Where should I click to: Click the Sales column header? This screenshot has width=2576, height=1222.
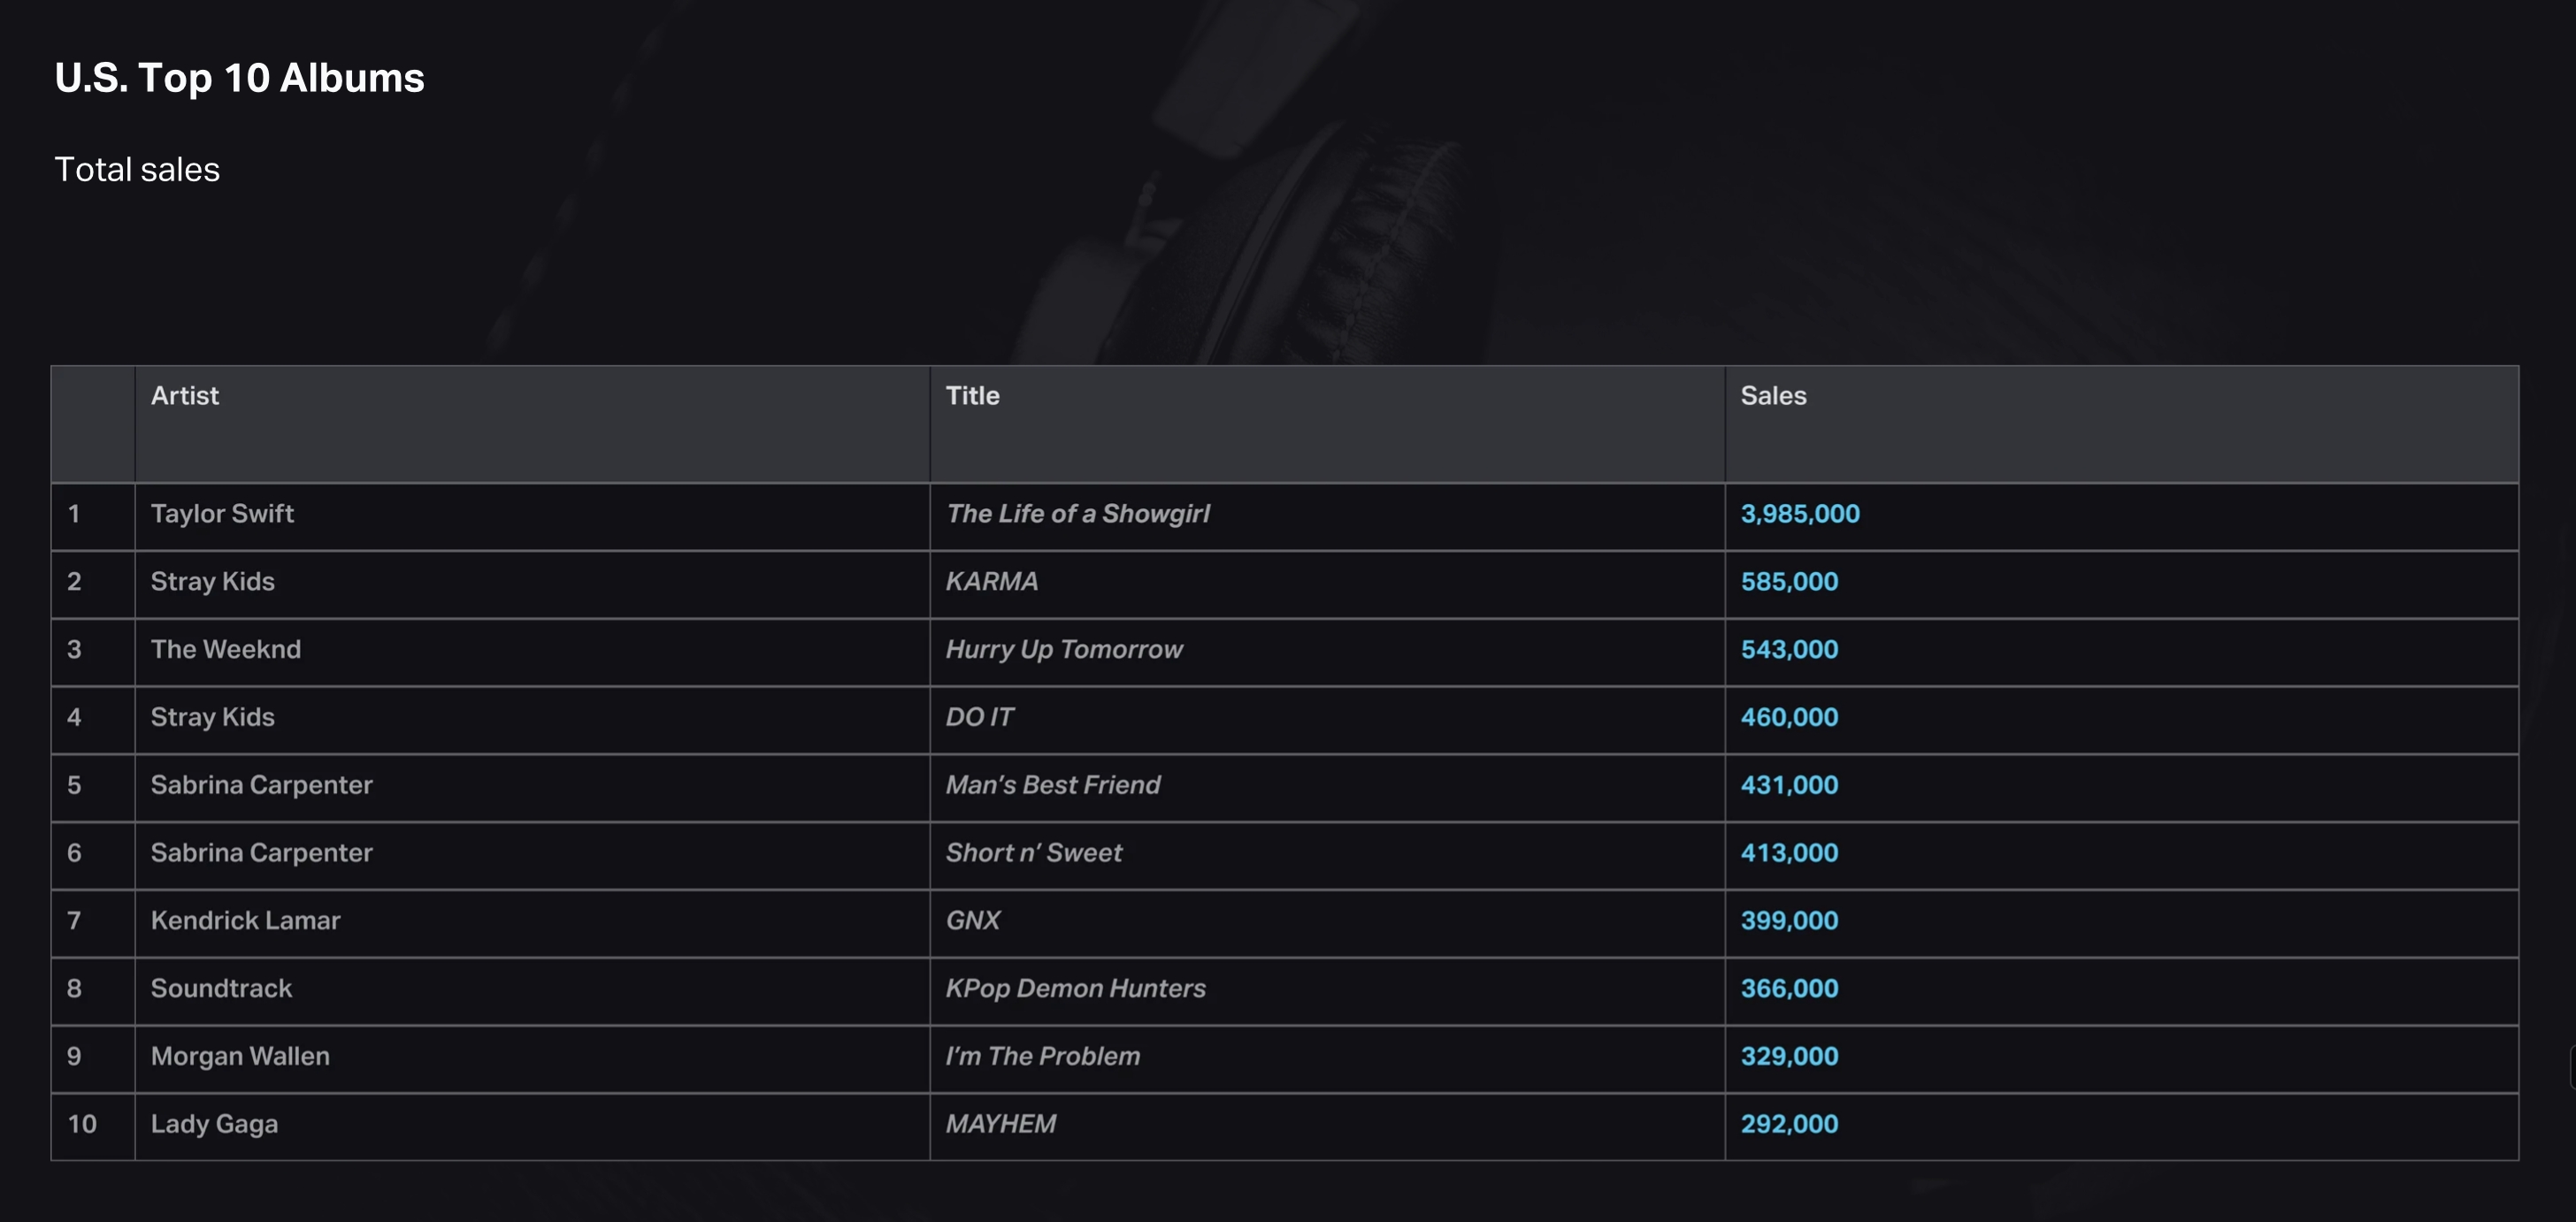point(1773,395)
